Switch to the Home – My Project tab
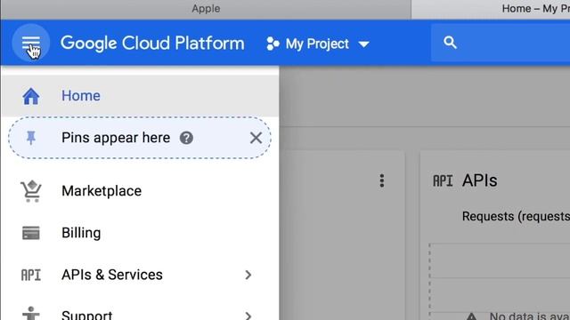 (x=491, y=9)
